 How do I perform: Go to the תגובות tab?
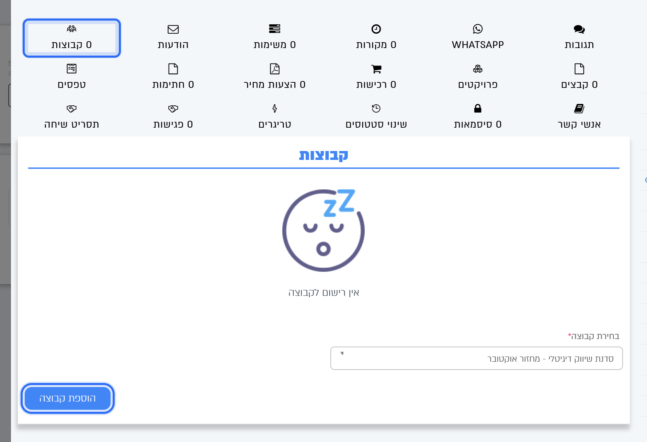click(x=579, y=38)
